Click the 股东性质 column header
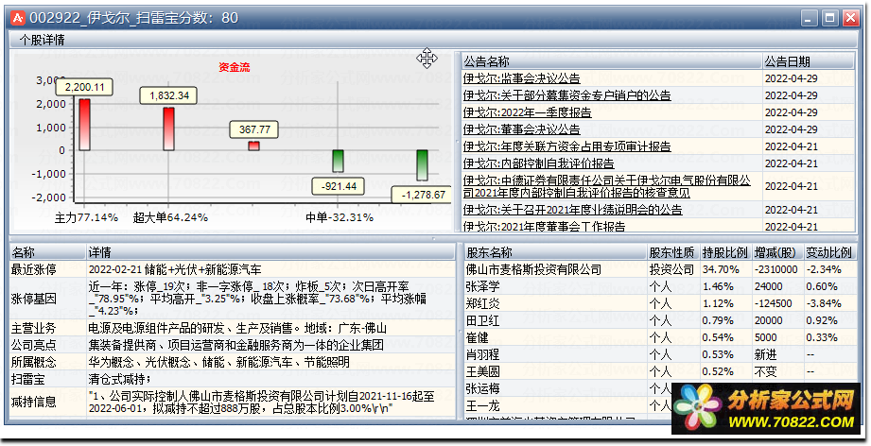The height and width of the screenshot is (446, 871). coord(673,252)
